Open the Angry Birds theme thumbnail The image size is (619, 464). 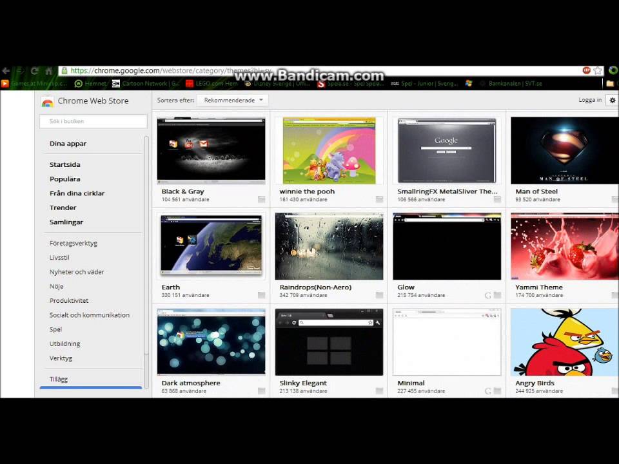click(565, 342)
